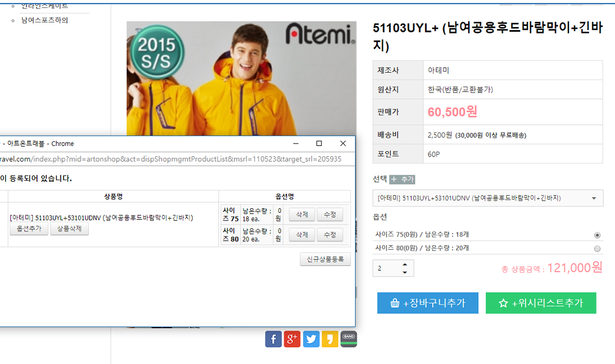This screenshot has width=615, height=364.
Task: Click the Google+ share icon
Action: (292, 339)
